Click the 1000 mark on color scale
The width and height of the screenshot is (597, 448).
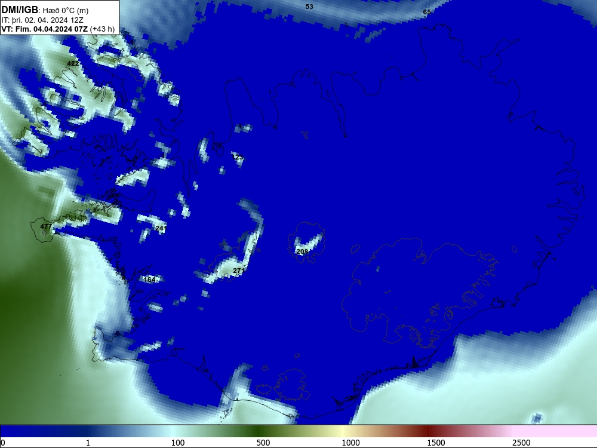pos(350,443)
